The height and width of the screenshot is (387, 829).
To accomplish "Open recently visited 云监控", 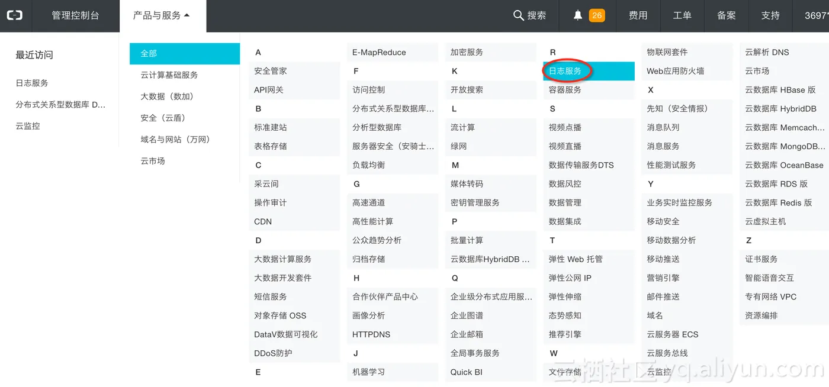I will (x=28, y=125).
